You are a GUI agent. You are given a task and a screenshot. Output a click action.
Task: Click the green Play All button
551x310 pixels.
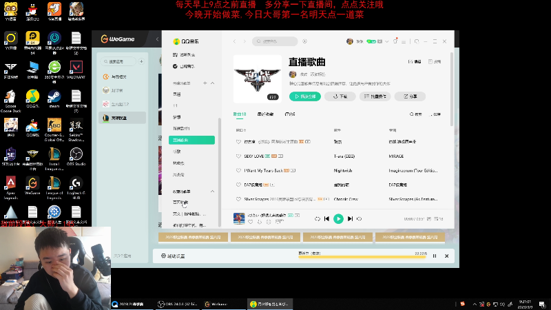click(x=305, y=96)
